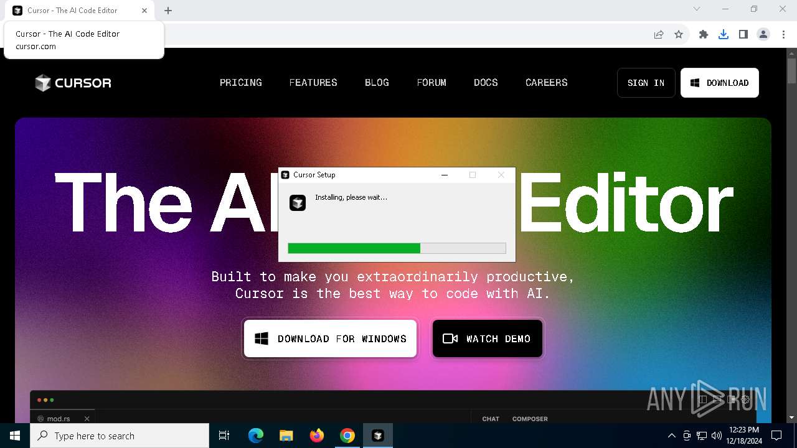The height and width of the screenshot is (448, 797).
Task: Click the Cursor logo in the site header
Action: point(73,83)
